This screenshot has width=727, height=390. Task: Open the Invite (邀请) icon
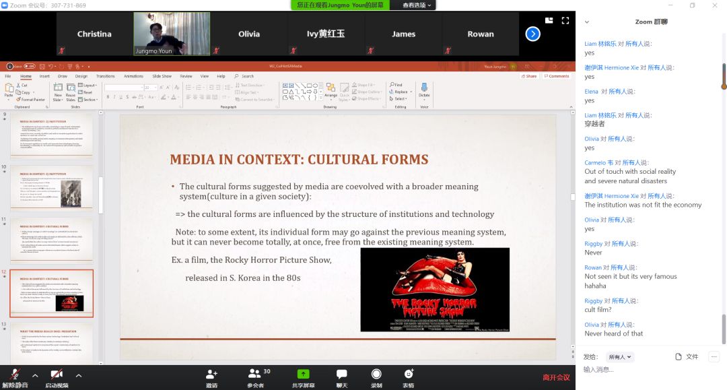pyautogui.click(x=211, y=375)
